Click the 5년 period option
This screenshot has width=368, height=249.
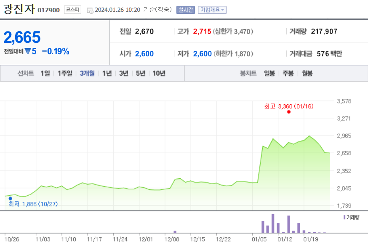tap(141, 73)
